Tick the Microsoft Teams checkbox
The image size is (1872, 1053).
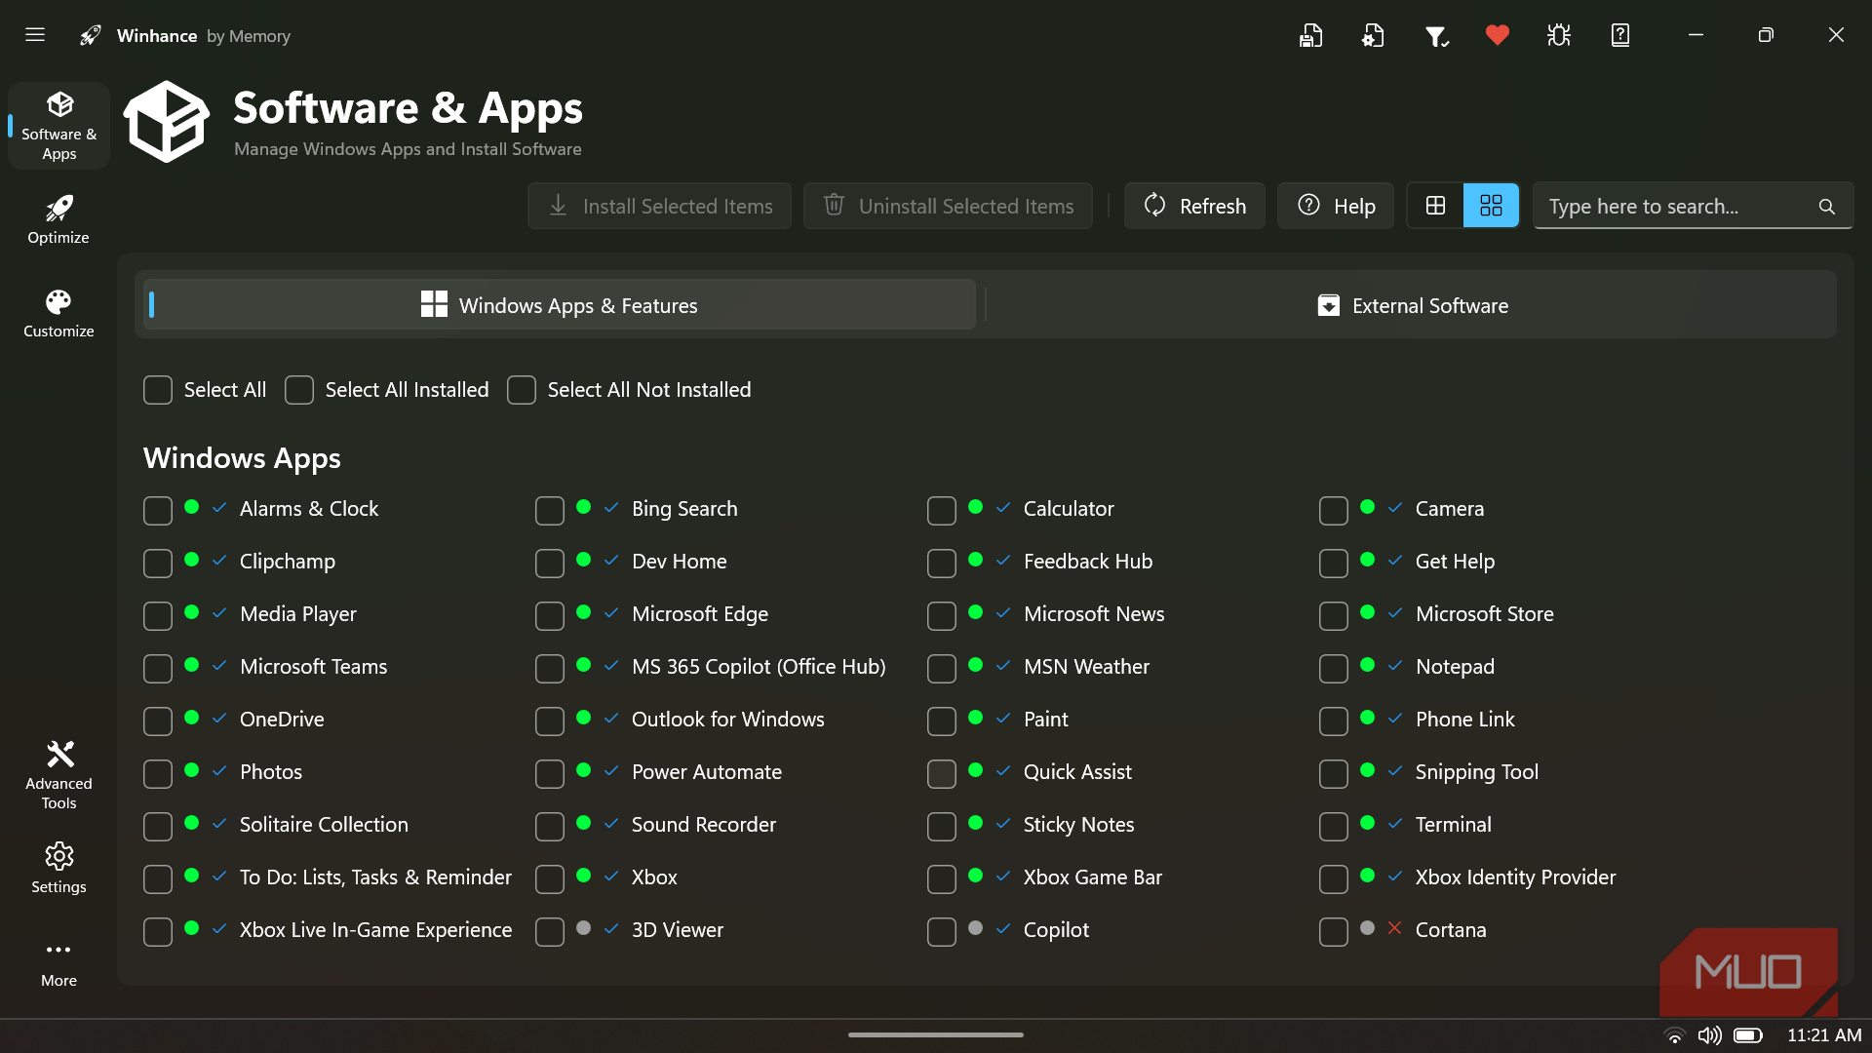pos(158,668)
